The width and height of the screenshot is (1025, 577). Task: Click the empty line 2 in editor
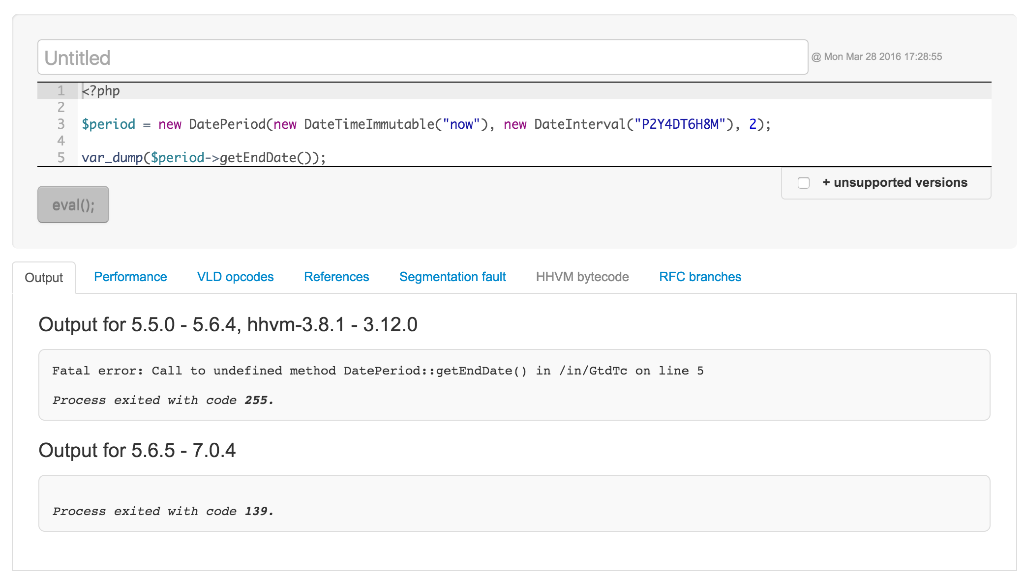coord(514,108)
